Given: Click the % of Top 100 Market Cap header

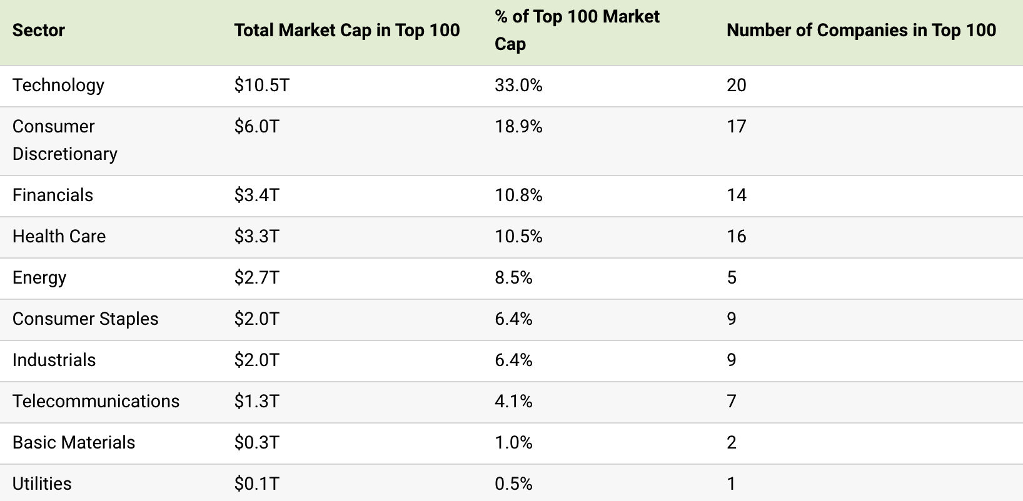Looking at the screenshot, I should pyautogui.click(x=577, y=30).
